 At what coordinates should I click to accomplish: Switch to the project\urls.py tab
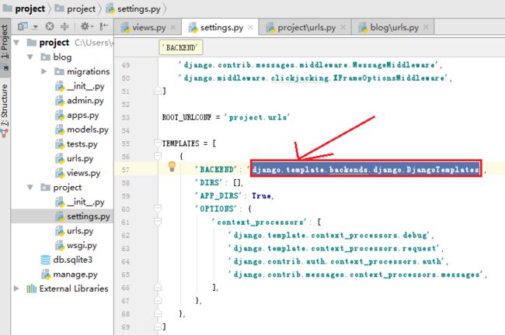click(x=306, y=28)
